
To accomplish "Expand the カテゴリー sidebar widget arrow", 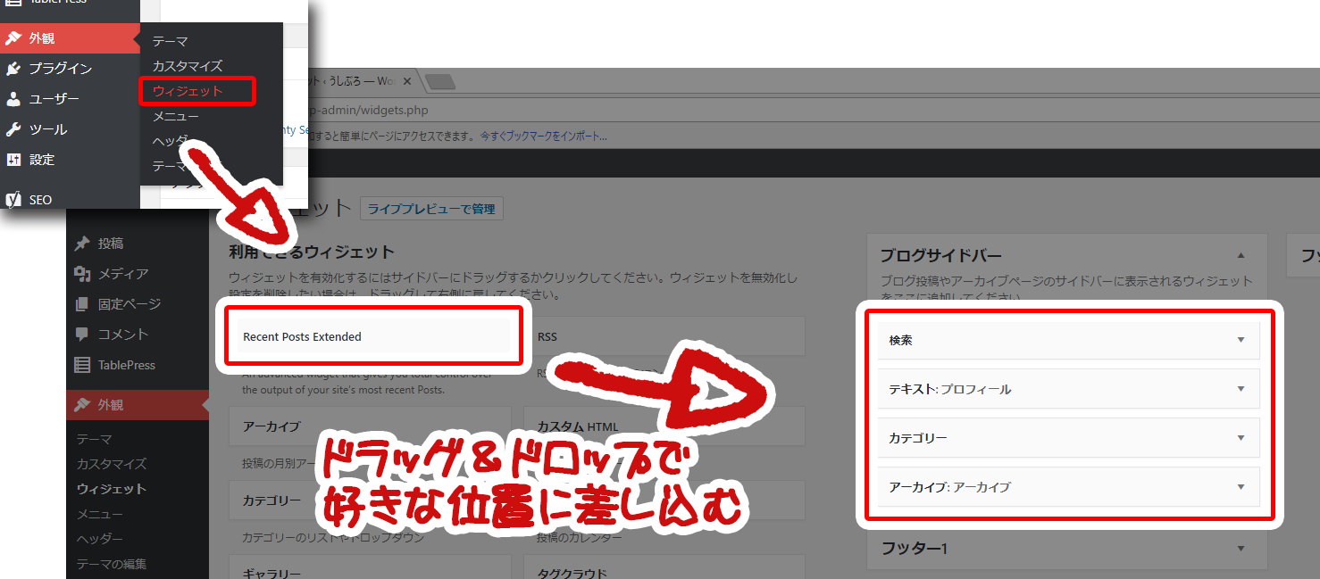I will coord(1241,438).
